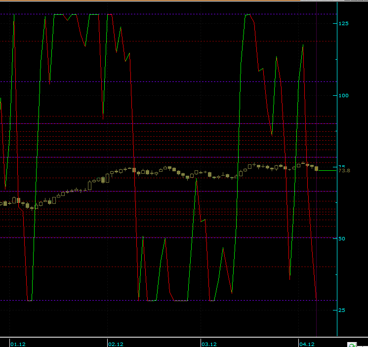Select the 02.12 date axis label
This screenshot has height=347, width=368.
click(116, 344)
